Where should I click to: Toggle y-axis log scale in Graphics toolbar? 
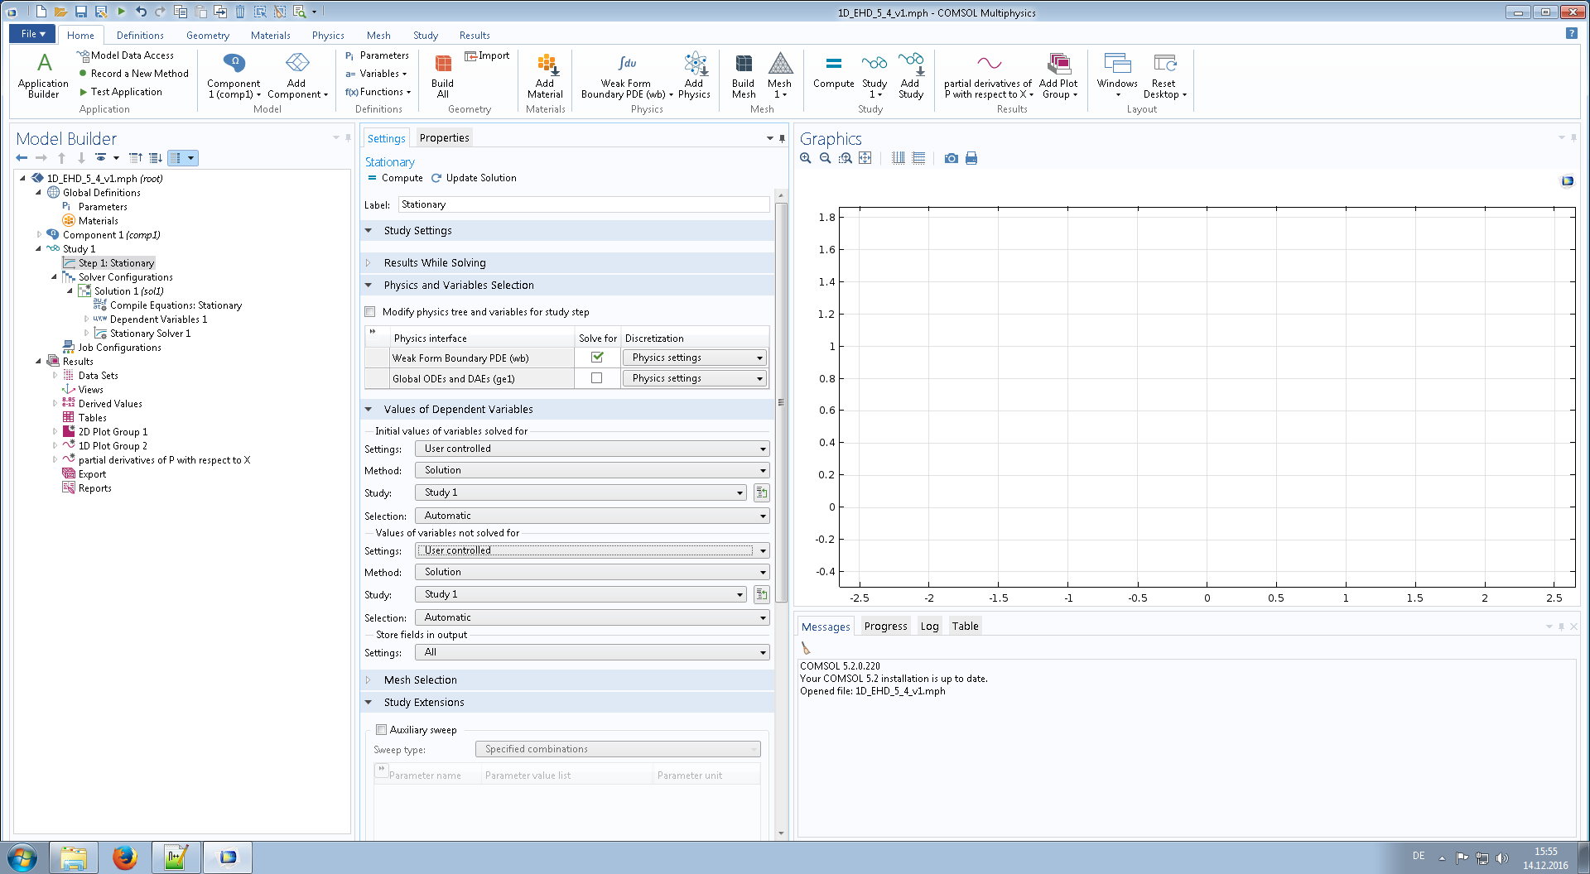coord(919,158)
